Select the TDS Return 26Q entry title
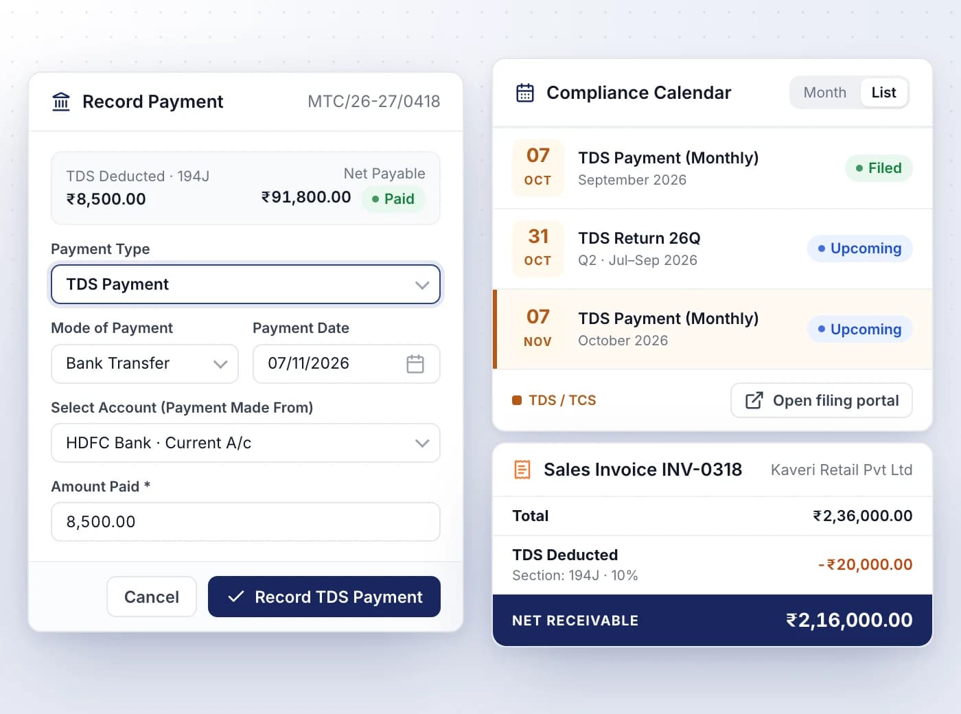This screenshot has height=714, width=961. point(639,238)
